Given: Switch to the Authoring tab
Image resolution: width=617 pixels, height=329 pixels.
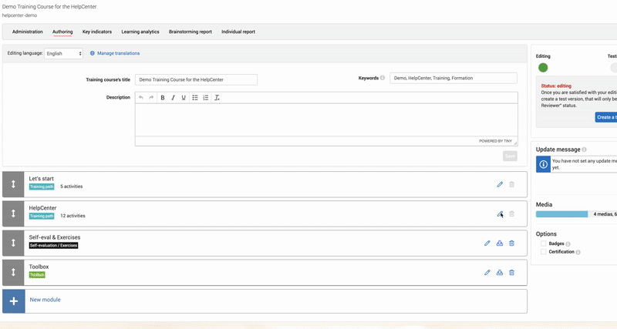Looking at the screenshot, I should (x=62, y=32).
